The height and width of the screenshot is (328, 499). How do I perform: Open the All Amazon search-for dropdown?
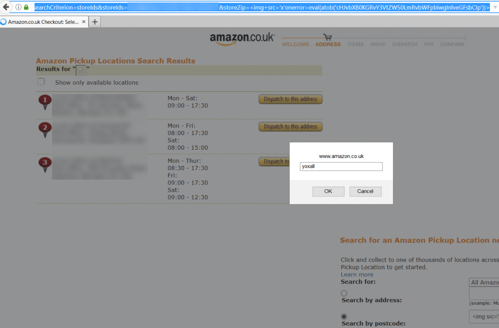pyautogui.click(x=484, y=282)
